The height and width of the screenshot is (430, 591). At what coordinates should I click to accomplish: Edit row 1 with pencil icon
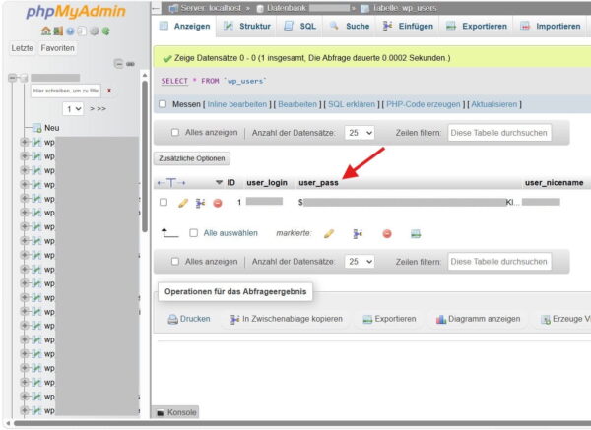pos(183,203)
